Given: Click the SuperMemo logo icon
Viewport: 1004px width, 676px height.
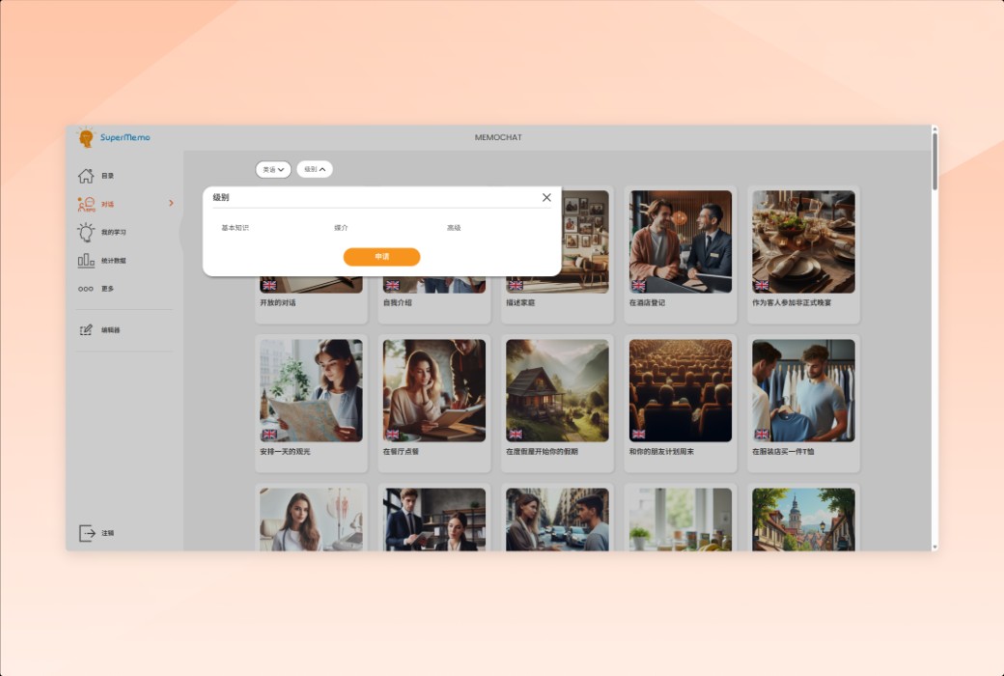Looking at the screenshot, I should [x=87, y=138].
